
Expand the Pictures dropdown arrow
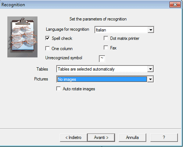(x=150, y=79)
